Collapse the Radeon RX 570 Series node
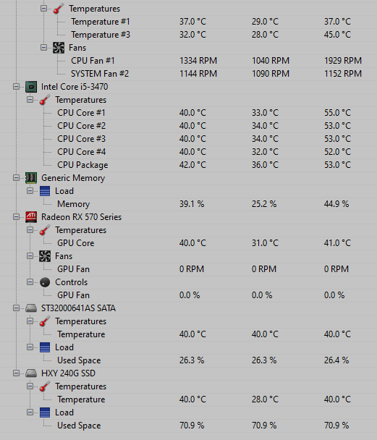 click(16, 217)
